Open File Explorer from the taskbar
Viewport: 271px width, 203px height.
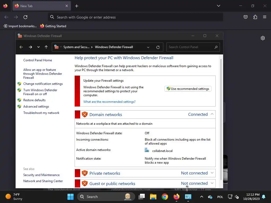tap(153, 197)
